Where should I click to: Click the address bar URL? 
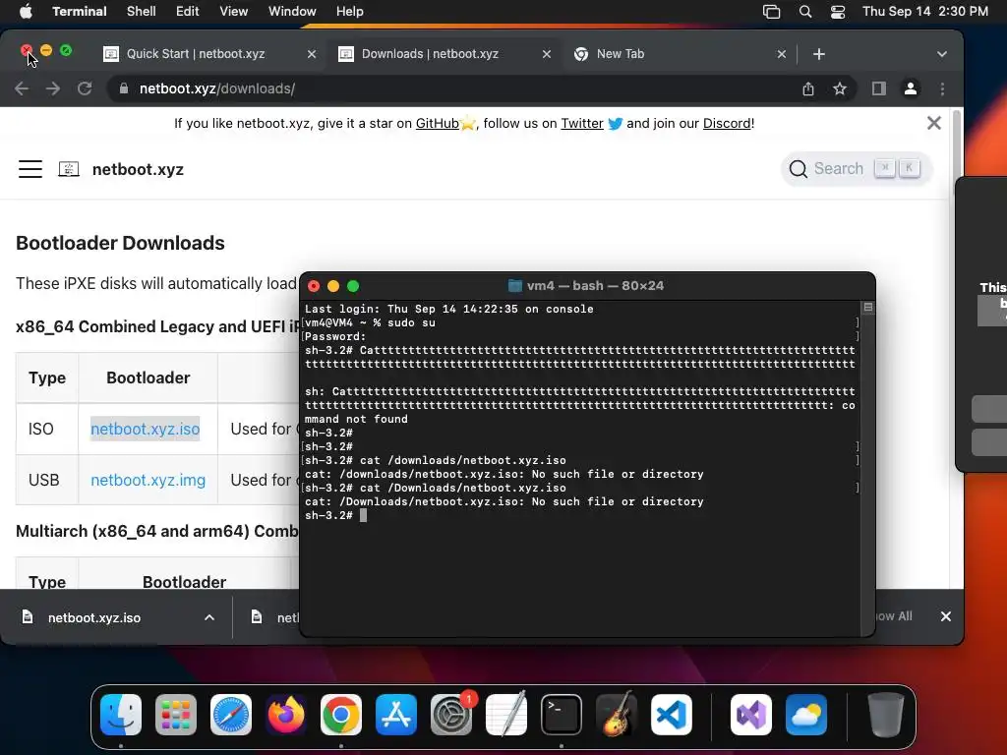(217, 88)
